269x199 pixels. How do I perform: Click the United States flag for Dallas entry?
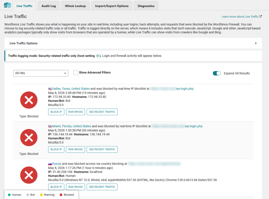(x=50, y=89)
